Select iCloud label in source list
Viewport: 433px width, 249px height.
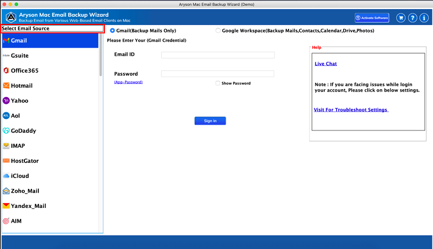[x=19, y=176]
